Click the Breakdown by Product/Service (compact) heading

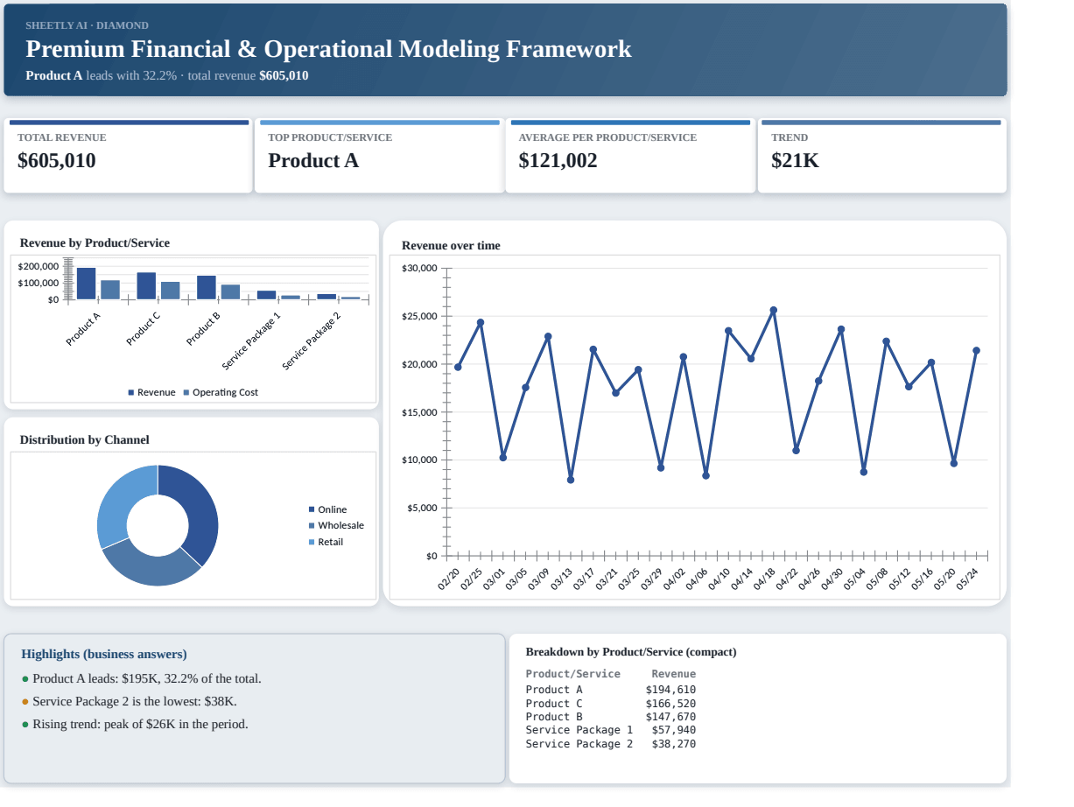pyautogui.click(x=631, y=652)
